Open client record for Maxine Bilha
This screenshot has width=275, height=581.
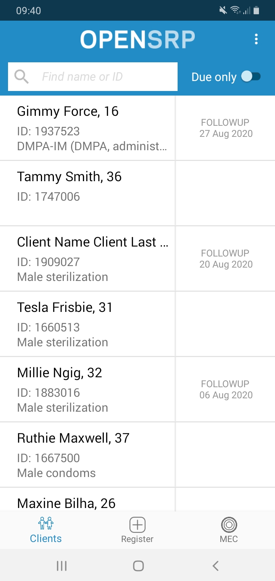[87, 503]
